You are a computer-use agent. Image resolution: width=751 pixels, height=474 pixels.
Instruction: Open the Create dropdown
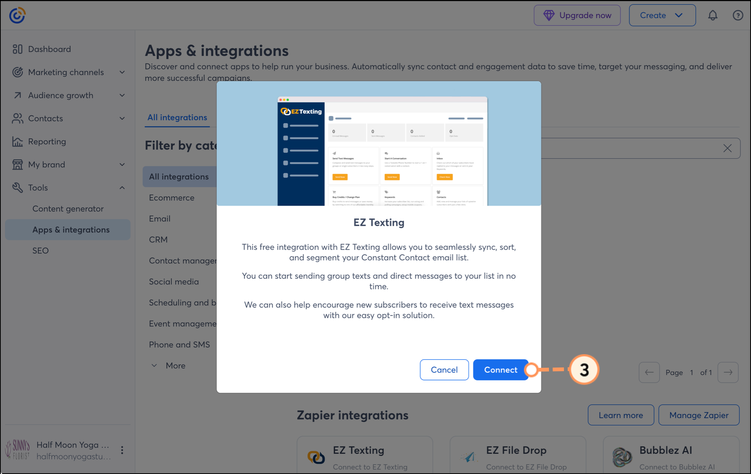(662, 15)
